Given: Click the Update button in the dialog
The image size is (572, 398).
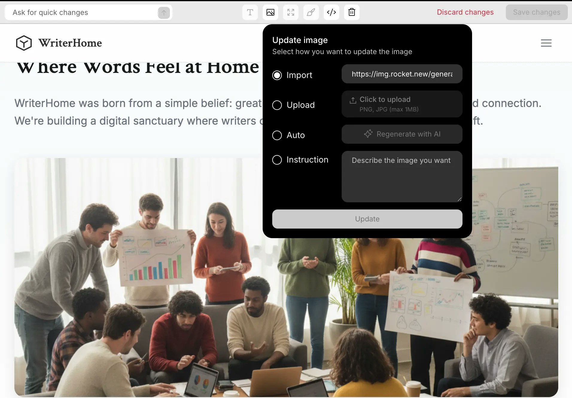Looking at the screenshot, I should click(367, 219).
